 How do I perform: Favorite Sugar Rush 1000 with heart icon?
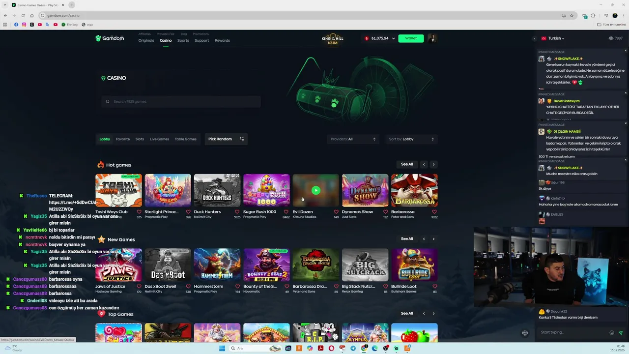286,212
